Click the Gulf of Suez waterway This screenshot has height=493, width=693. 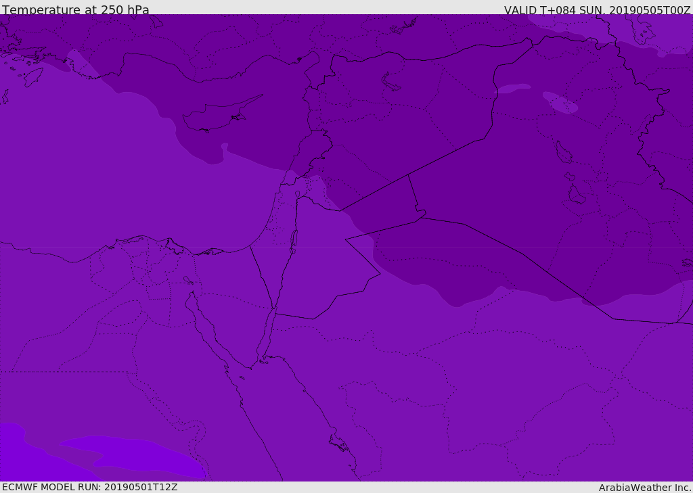pos(206,325)
